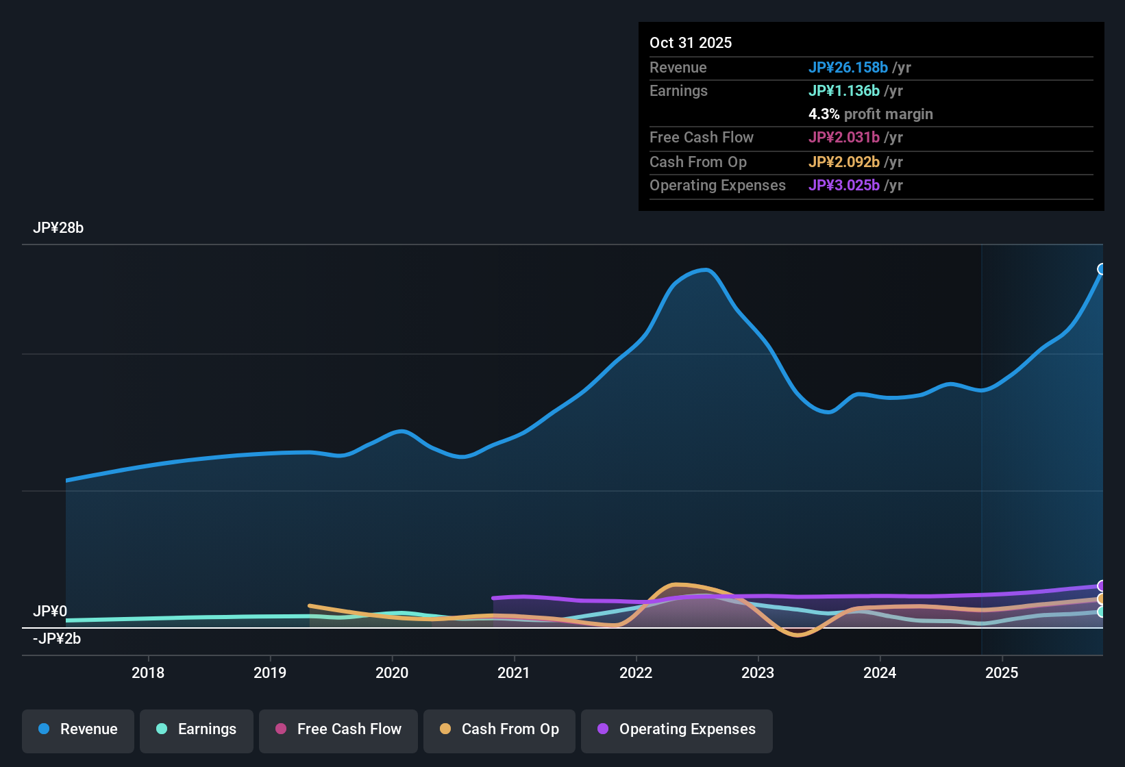Collapse the Cash From Op legend entry
The width and height of the screenshot is (1125, 767).
tap(499, 730)
